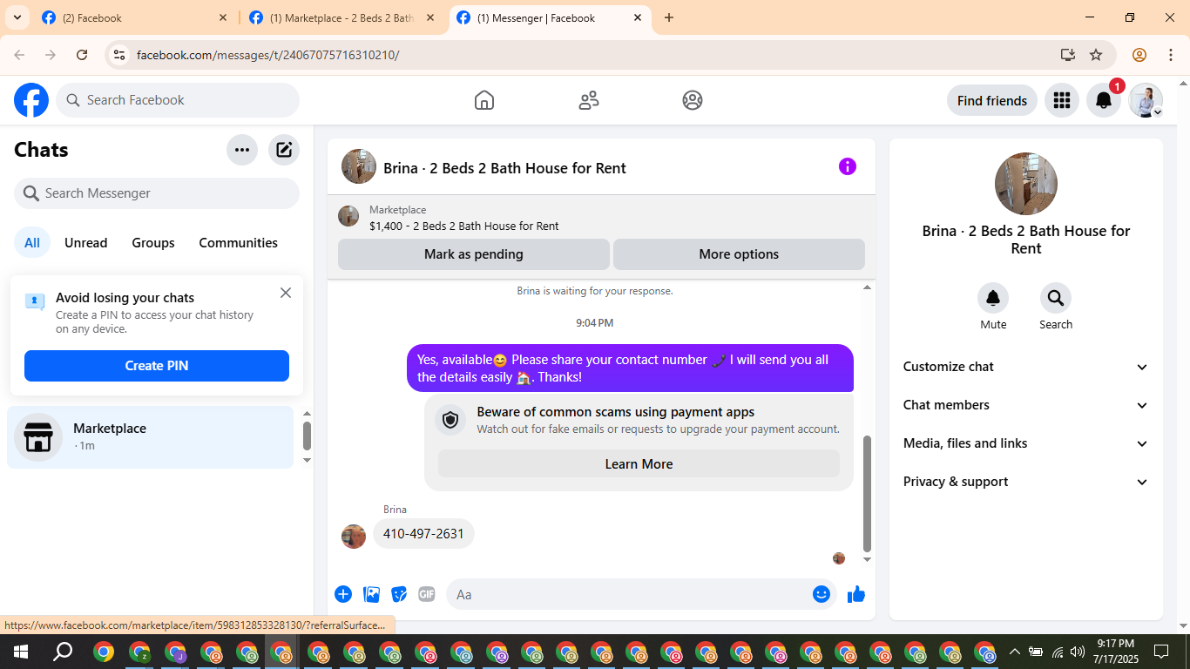Open the $1,400 - 2 Beds listing link
Viewport: 1190px width, 669px height.
464,226
